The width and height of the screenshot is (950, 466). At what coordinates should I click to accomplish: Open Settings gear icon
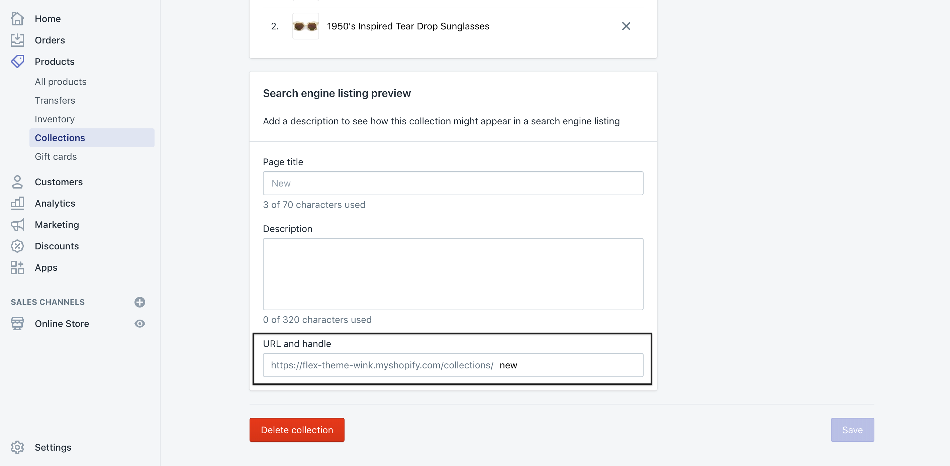[x=17, y=447]
